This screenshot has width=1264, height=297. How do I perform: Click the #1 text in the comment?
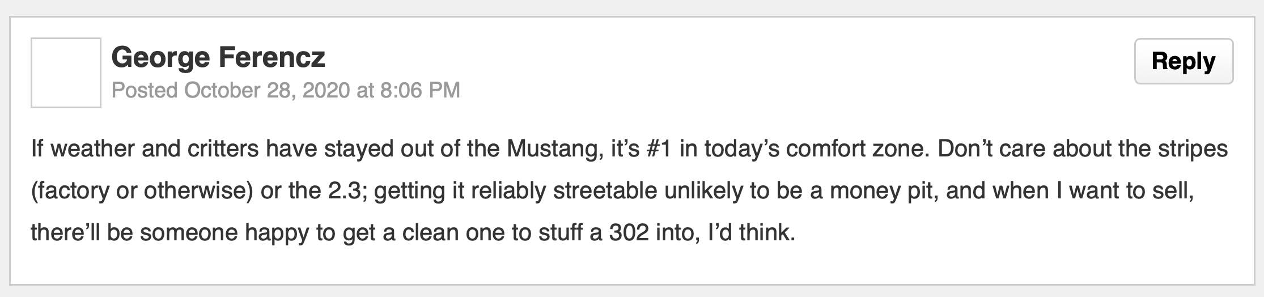(x=659, y=149)
